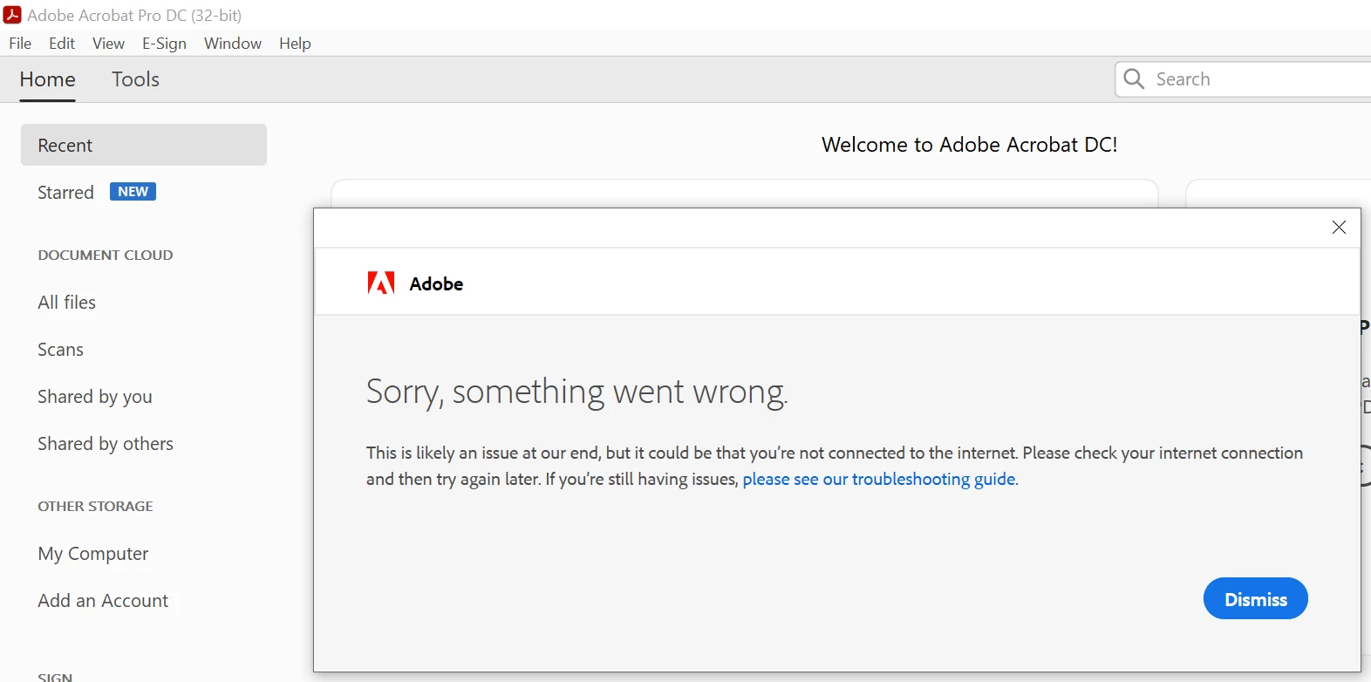Open Scans in the sidebar
1371x682 pixels.
61,350
